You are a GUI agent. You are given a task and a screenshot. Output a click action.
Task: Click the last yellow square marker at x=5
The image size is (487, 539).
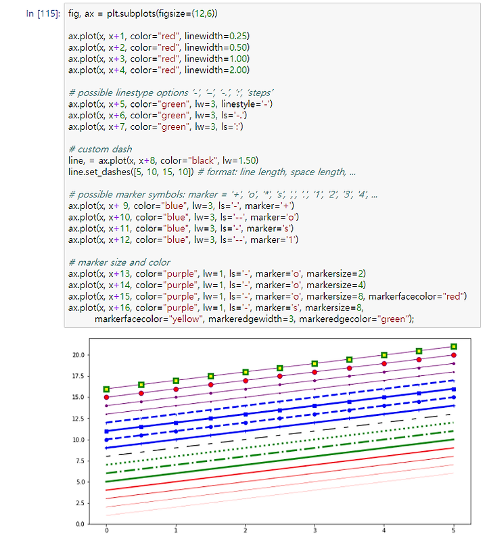(454, 346)
